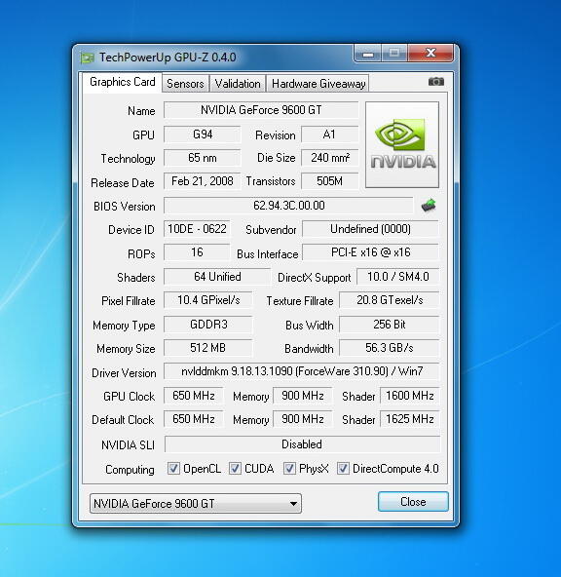Screen dimensions: 561x577
Task: Click the default Shader value 1625 MHz
Action: (409, 419)
